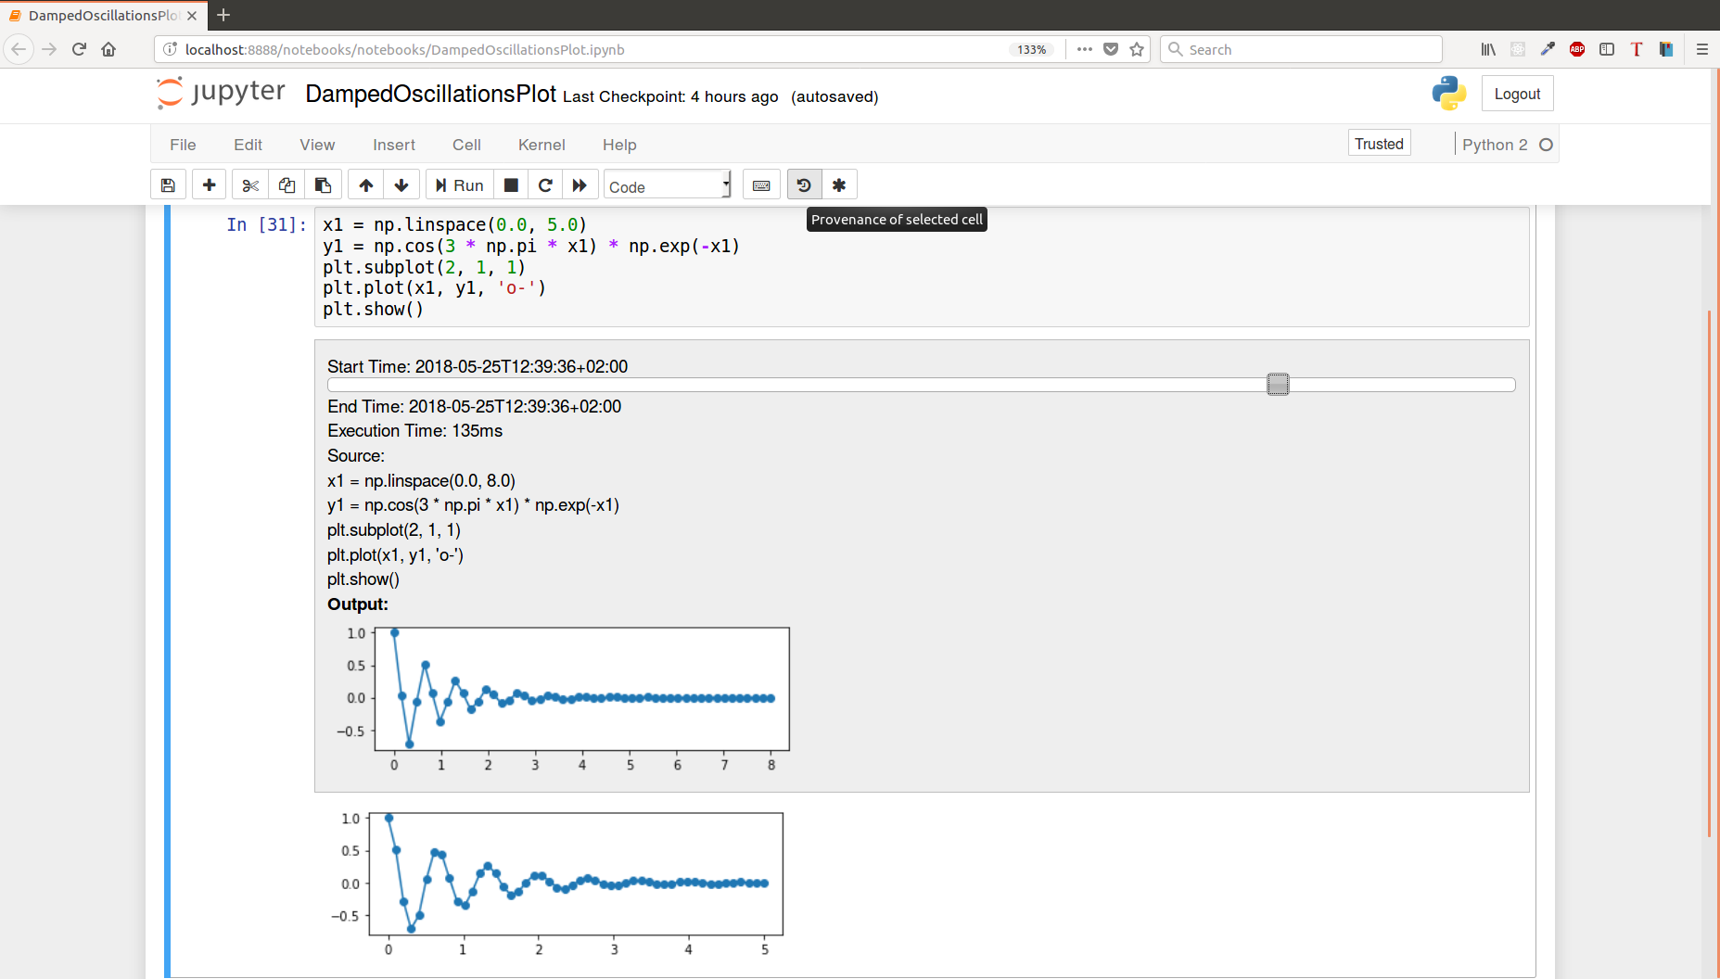Image resolution: width=1720 pixels, height=979 pixels.
Task: Click the 133% zoom level indicator
Action: tap(1031, 49)
